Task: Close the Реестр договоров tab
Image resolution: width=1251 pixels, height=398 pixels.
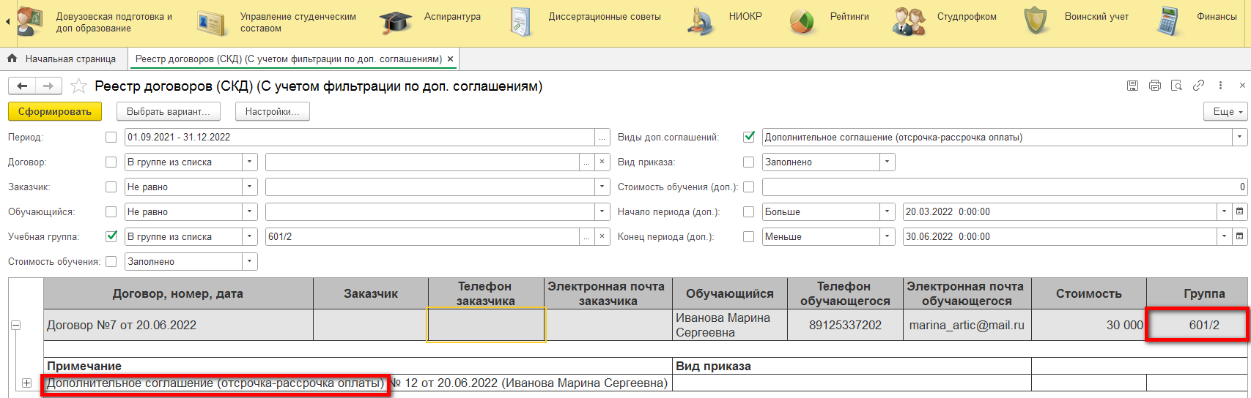Action: tap(450, 59)
